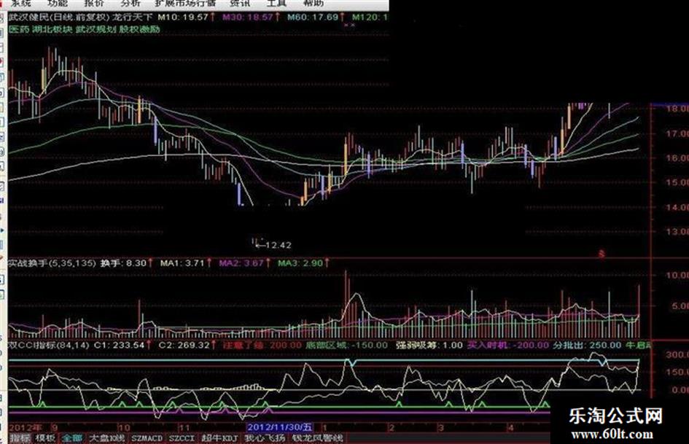The image size is (689, 444).
Task: Click the C2: 269.32 value
Action: [x=184, y=345]
